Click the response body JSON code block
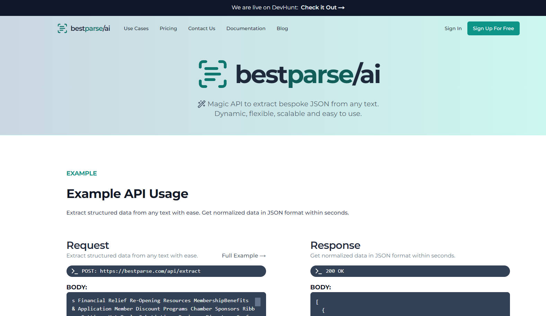The image size is (546, 316). tap(410, 304)
